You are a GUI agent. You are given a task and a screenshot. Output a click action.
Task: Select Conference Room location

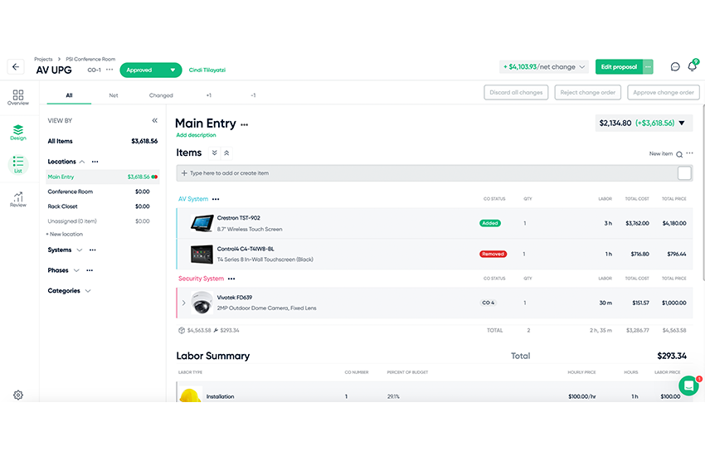pyautogui.click(x=70, y=192)
